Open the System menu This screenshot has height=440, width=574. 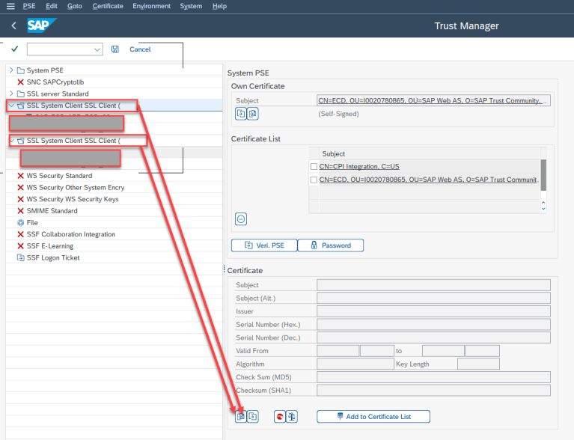[x=191, y=6]
